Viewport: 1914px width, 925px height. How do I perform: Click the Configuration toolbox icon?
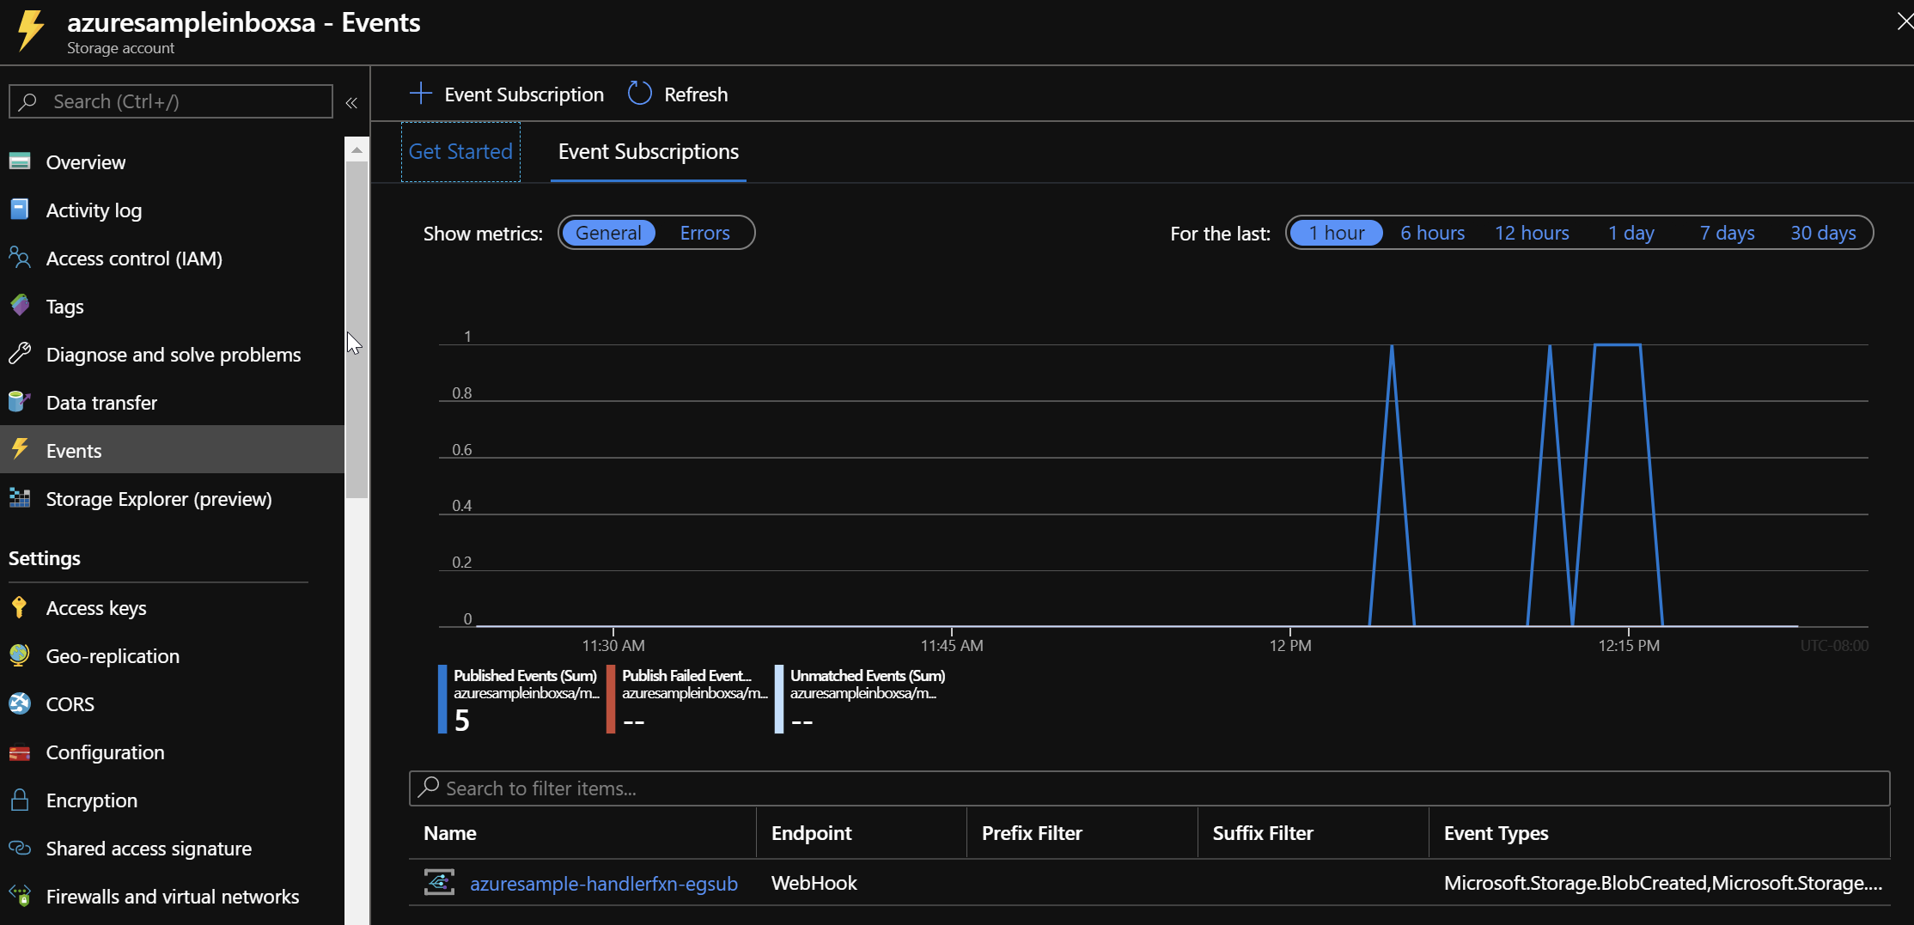tap(20, 752)
